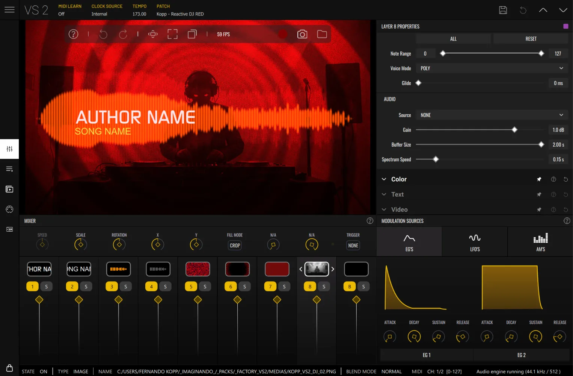This screenshot has height=376, width=573.
Task: Mute channel 1 using its numbered button
Action: tap(32, 286)
